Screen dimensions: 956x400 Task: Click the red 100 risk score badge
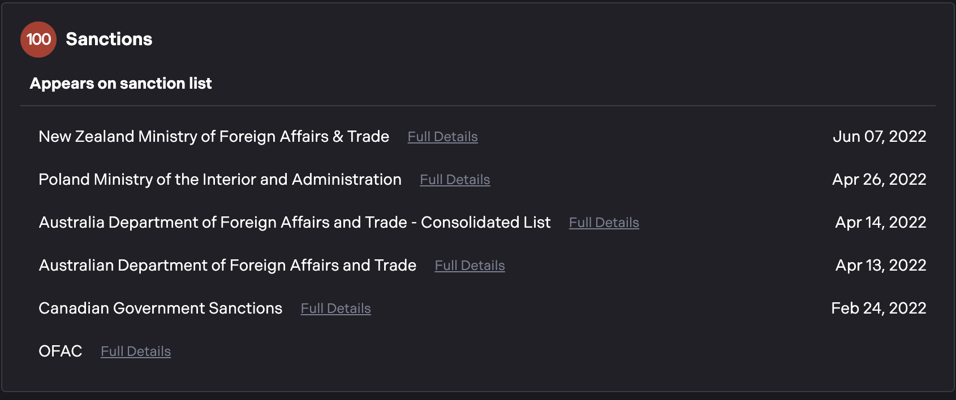pyautogui.click(x=38, y=40)
